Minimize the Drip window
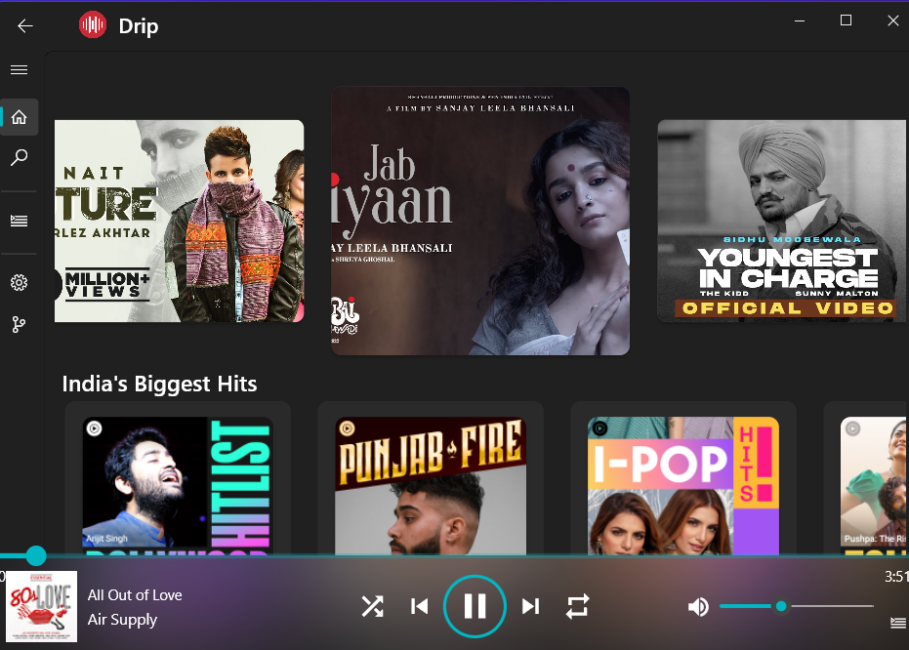Image resolution: width=909 pixels, height=650 pixels. coord(800,20)
